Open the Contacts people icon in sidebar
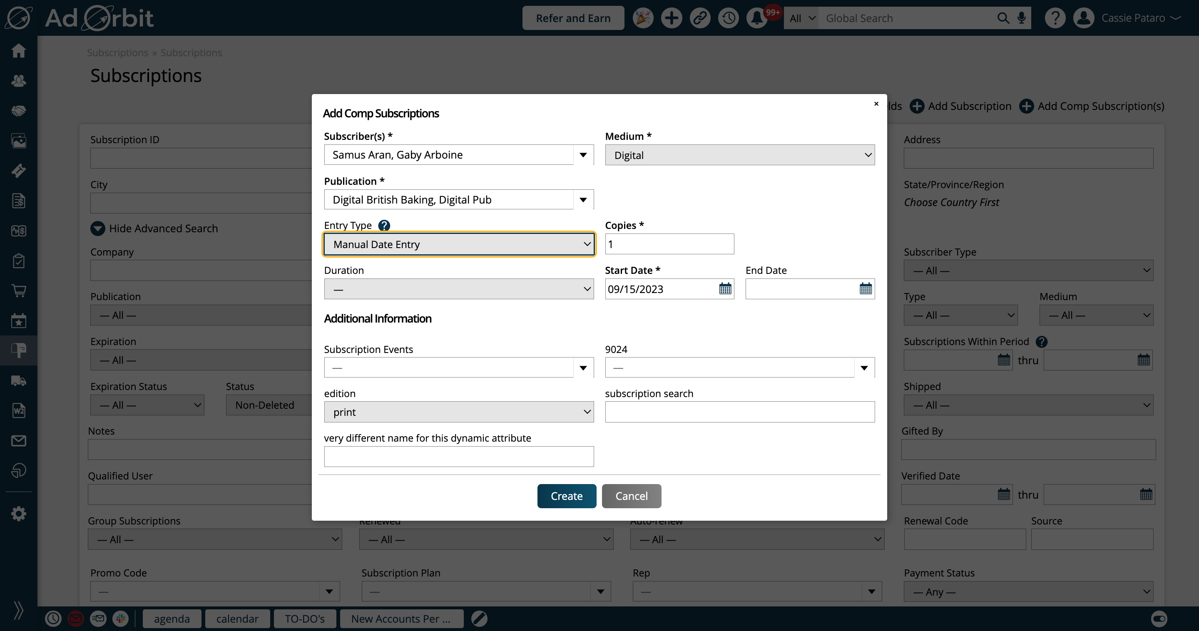This screenshot has width=1199, height=631. [19, 80]
